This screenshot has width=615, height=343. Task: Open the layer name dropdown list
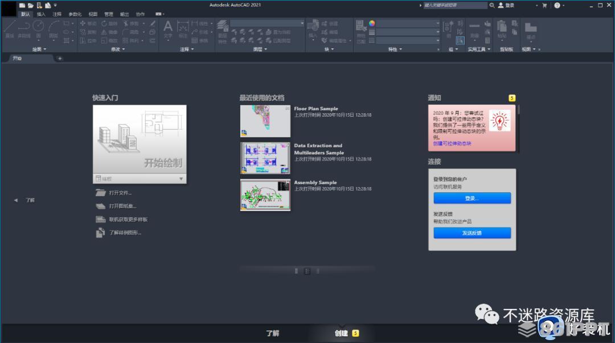pyautogui.click(x=267, y=23)
